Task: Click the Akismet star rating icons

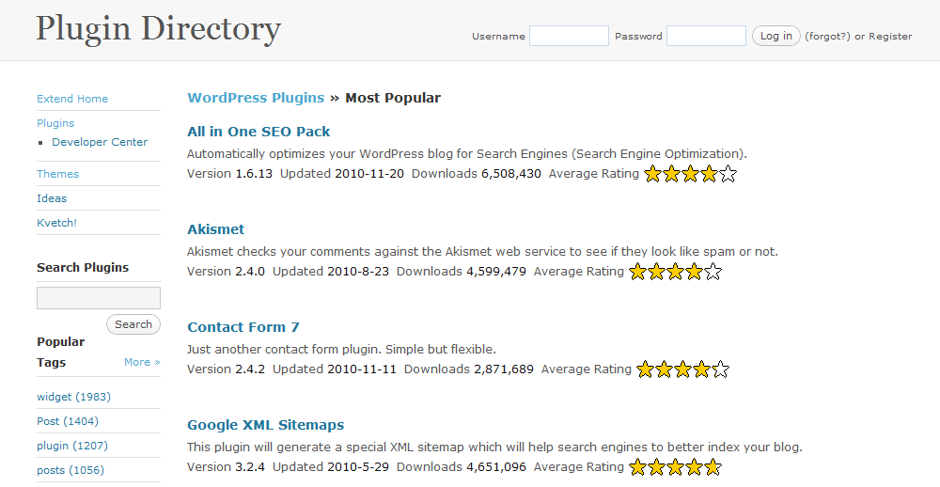Action: (x=675, y=273)
